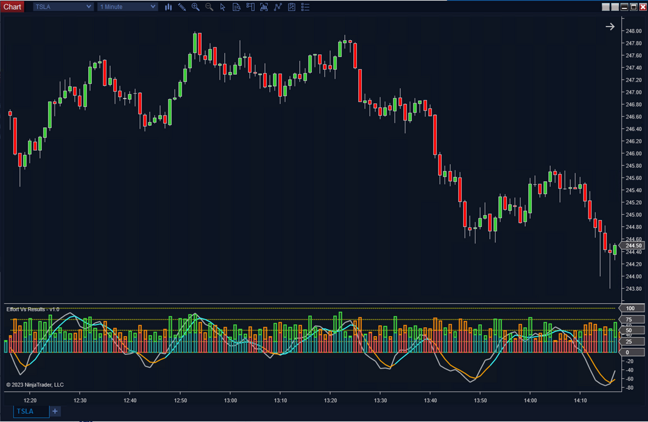Image resolution: width=648 pixels, height=422 pixels.
Task: Click the zoom in magnifier icon
Action: coord(195,7)
